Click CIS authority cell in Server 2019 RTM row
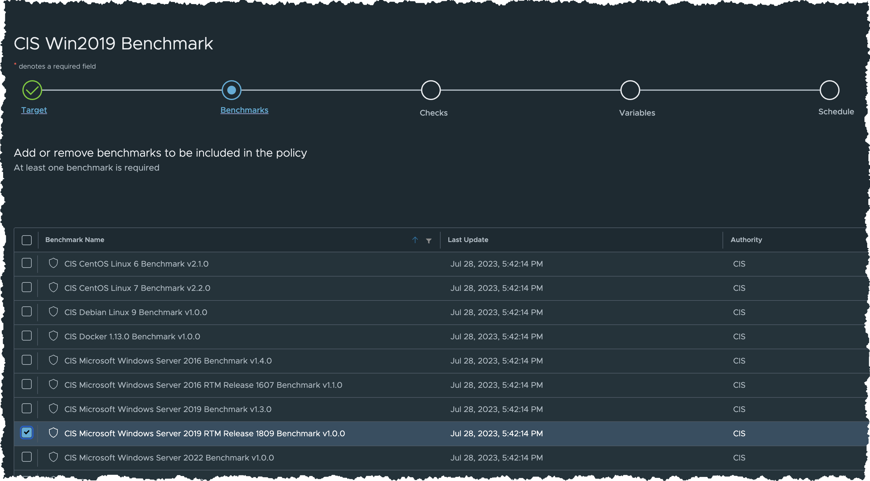Viewport: 870px width, 481px height. click(739, 434)
